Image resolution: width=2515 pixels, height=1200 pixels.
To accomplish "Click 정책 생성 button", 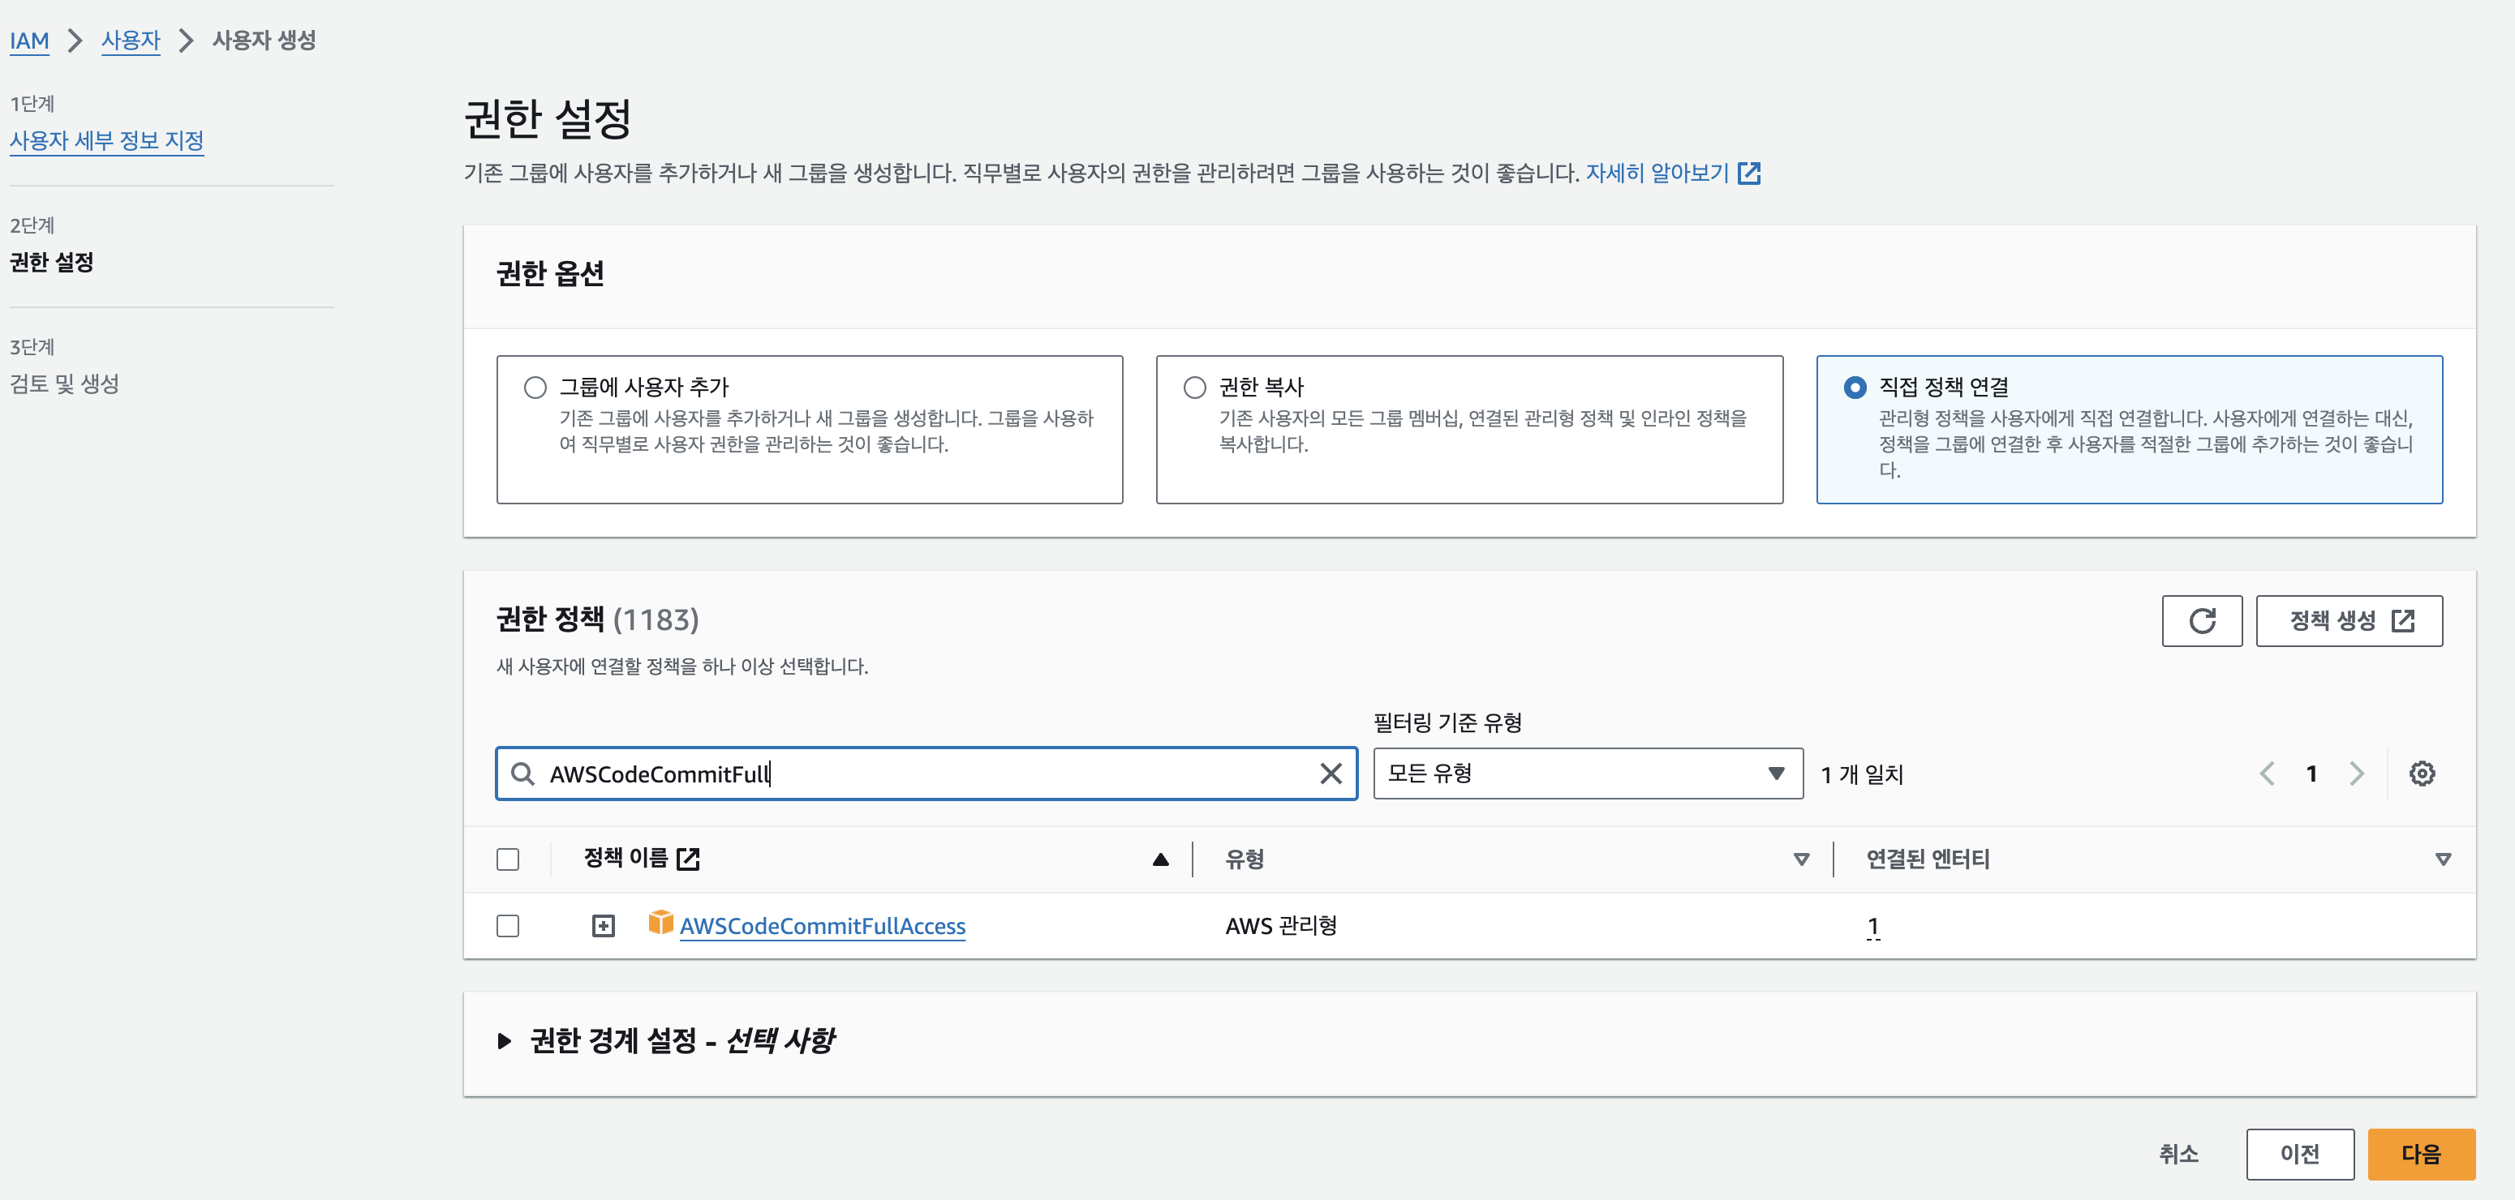I will pos(2349,620).
